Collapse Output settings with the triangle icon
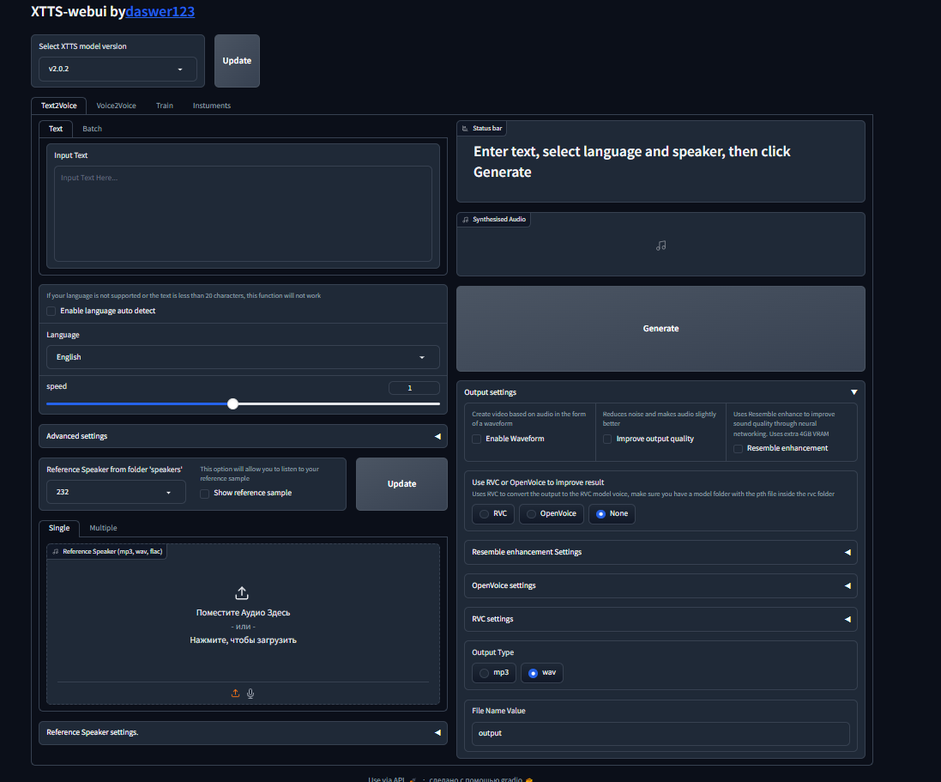 coord(854,392)
